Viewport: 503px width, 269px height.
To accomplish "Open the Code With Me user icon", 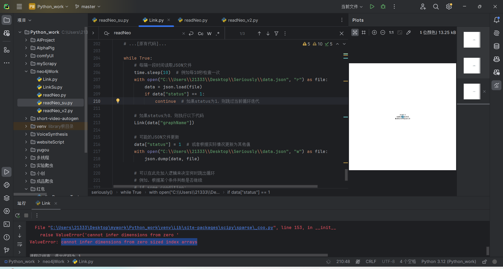I will (423, 7).
